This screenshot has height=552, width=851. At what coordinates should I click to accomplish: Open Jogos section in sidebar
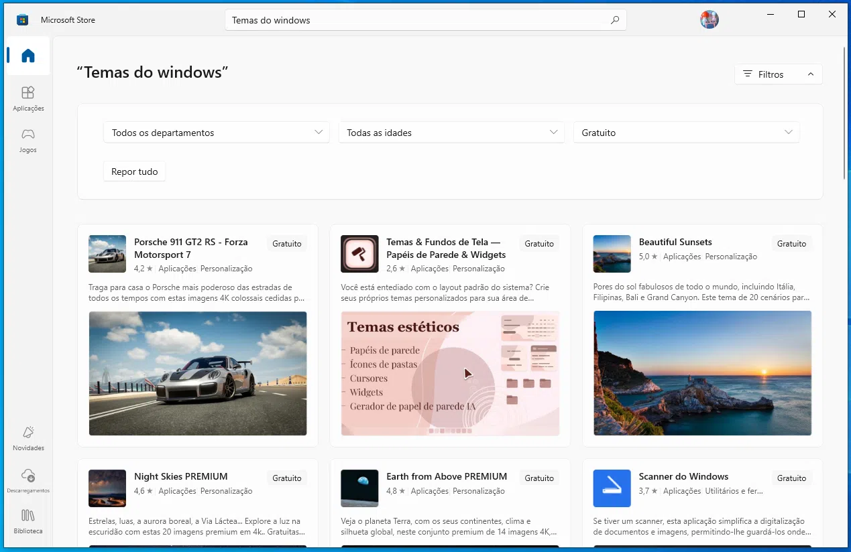point(28,140)
